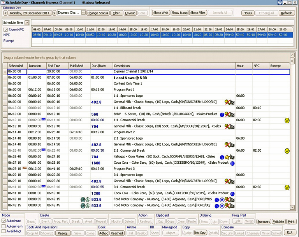Uncheck the Show NPC checkbox

pyautogui.click(x=5, y=30)
